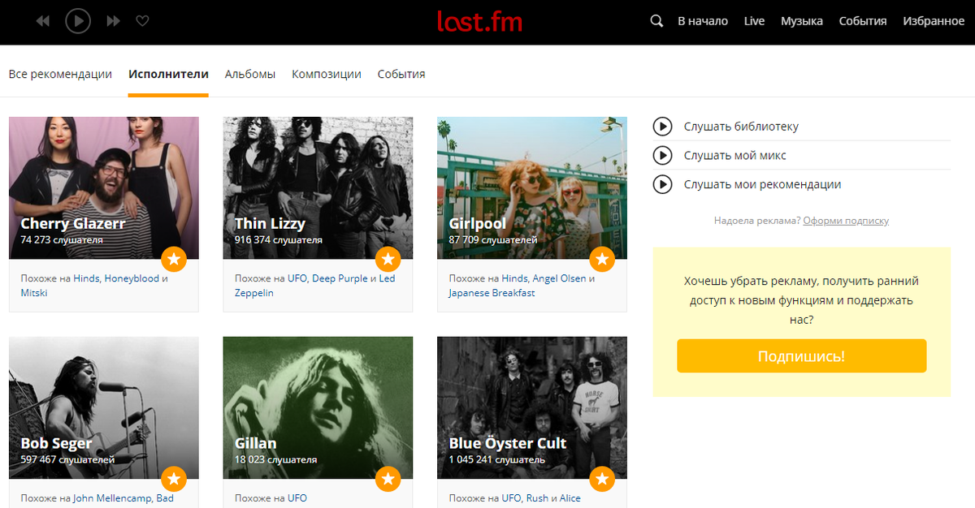This screenshot has height=508, width=975.
Task: Click 74 273 слушателя listener count
Action: point(62,240)
